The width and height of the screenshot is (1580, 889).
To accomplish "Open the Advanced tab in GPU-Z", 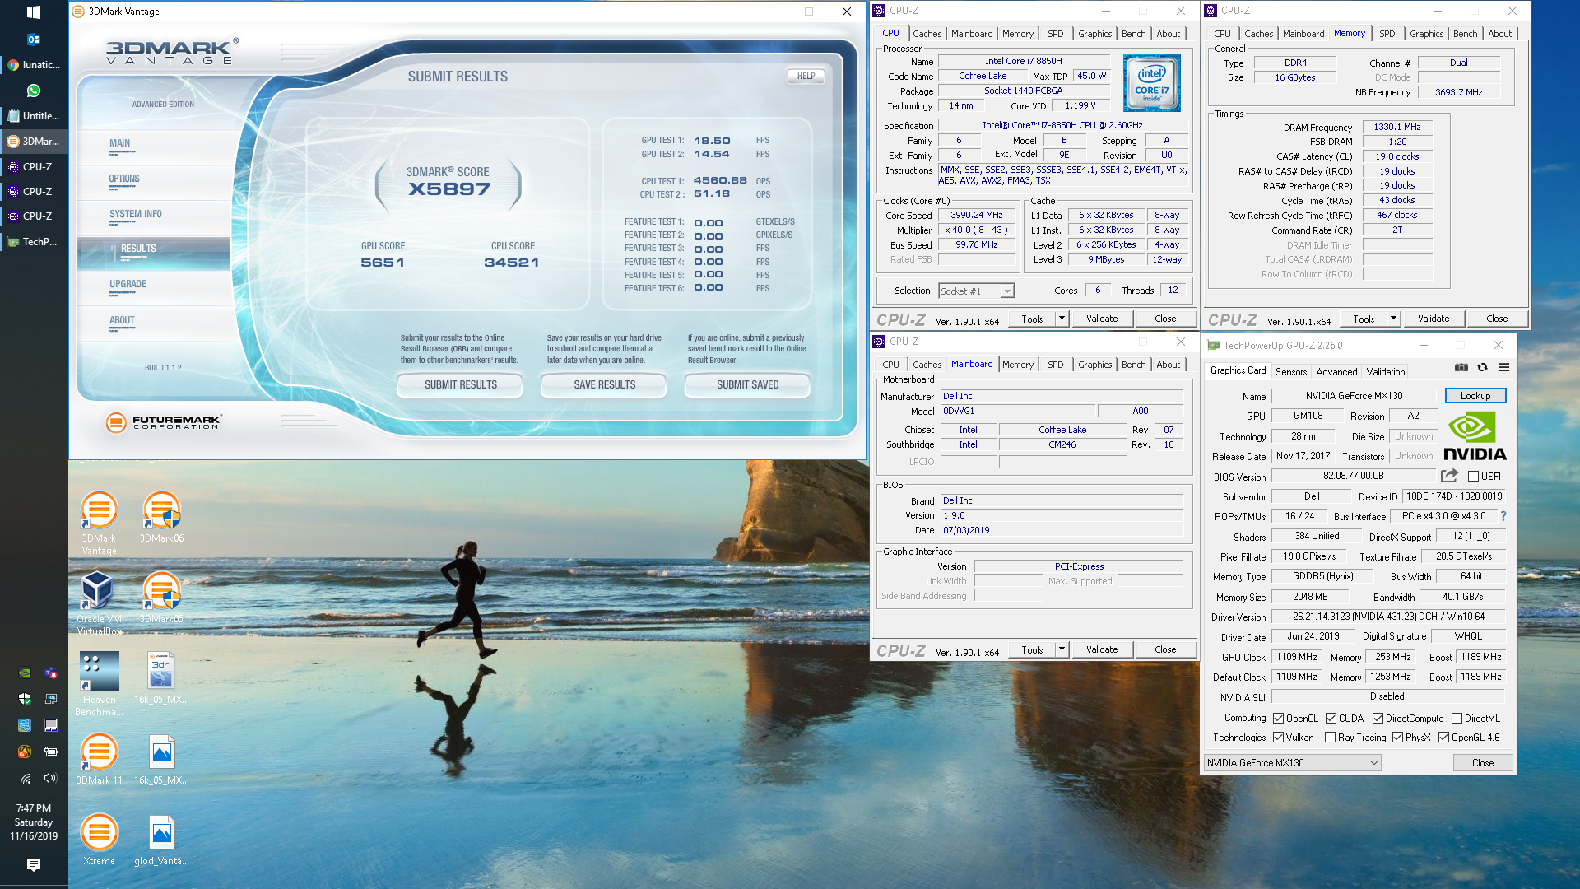I will (1336, 371).
